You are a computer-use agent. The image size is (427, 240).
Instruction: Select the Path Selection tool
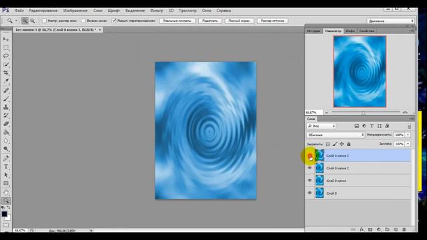[x=6, y=175]
